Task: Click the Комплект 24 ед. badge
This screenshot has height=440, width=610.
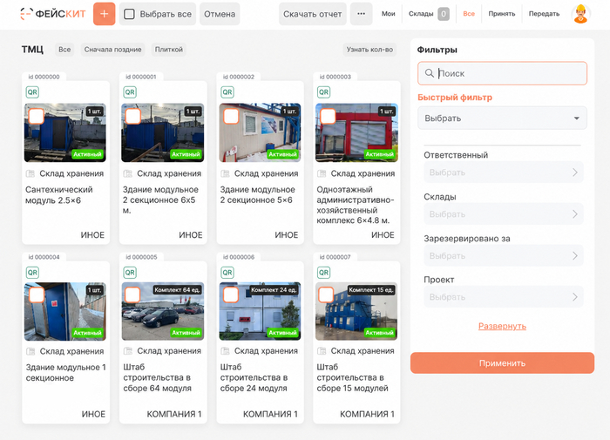Action: 274,290
